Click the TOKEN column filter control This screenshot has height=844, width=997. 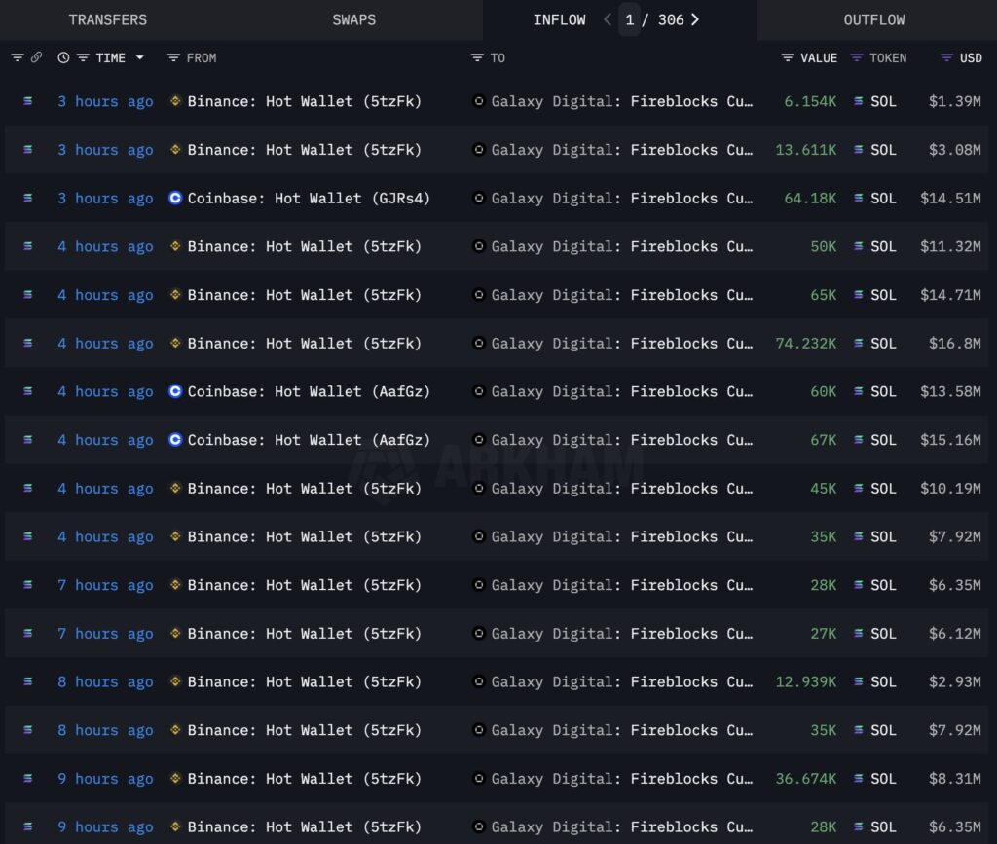click(x=857, y=57)
